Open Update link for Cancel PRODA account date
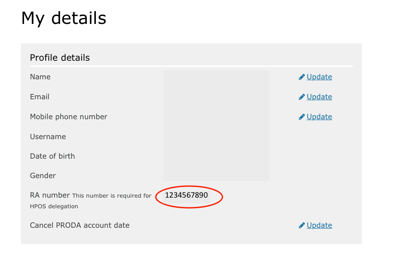400x253 pixels. click(319, 225)
